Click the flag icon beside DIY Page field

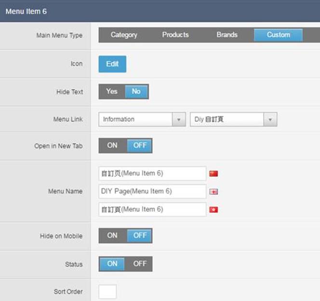click(213, 192)
